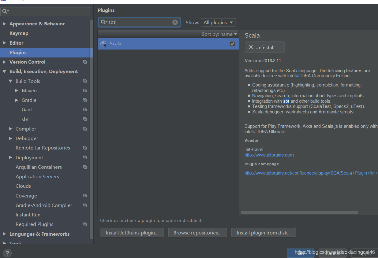Click project-level icon beside Arquillian Containers

pos(85,167)
